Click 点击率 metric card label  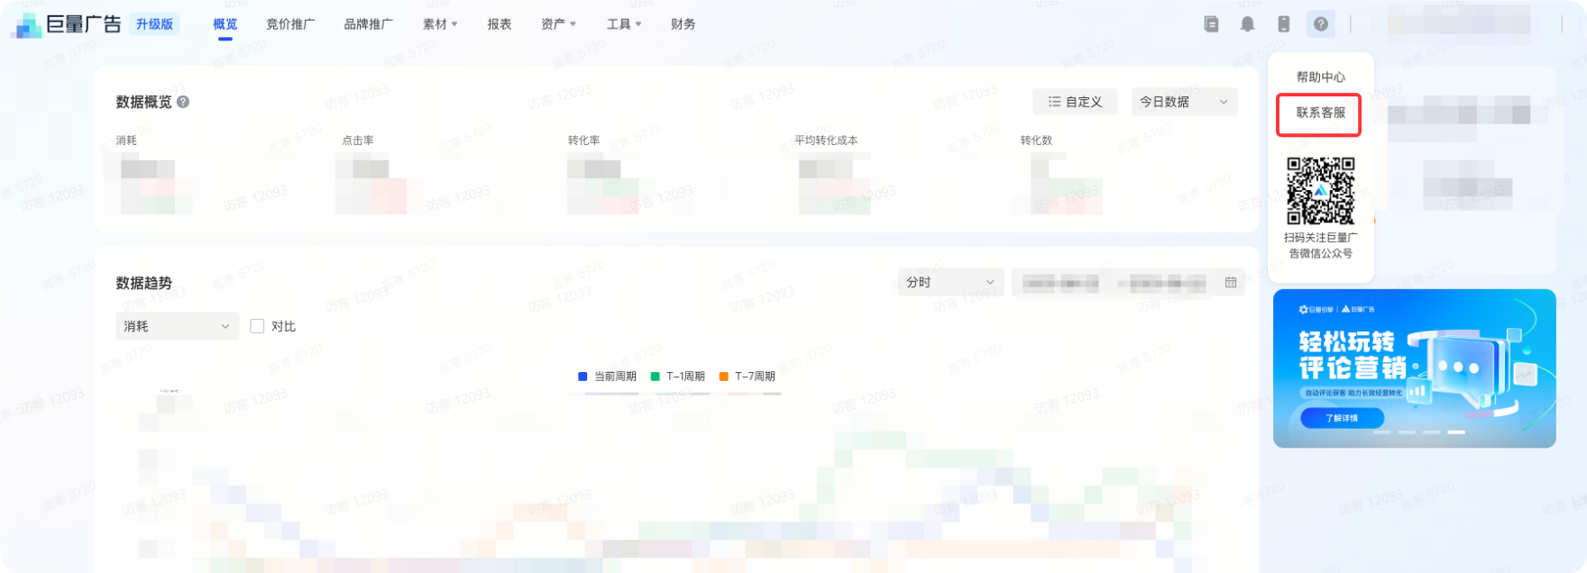[x=358, y=141]
